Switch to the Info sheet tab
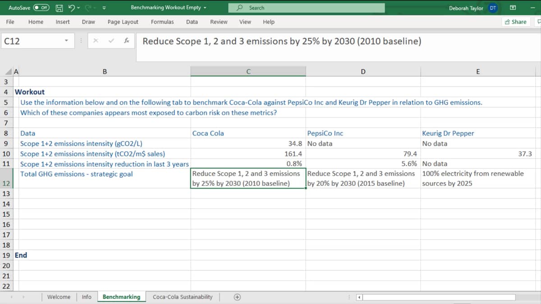 [x=87, y=297]
